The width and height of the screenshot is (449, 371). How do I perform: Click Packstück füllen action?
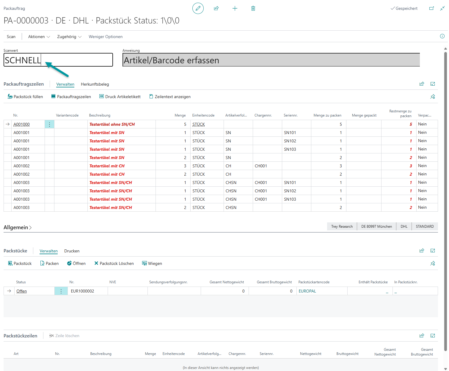click(25, 97)
